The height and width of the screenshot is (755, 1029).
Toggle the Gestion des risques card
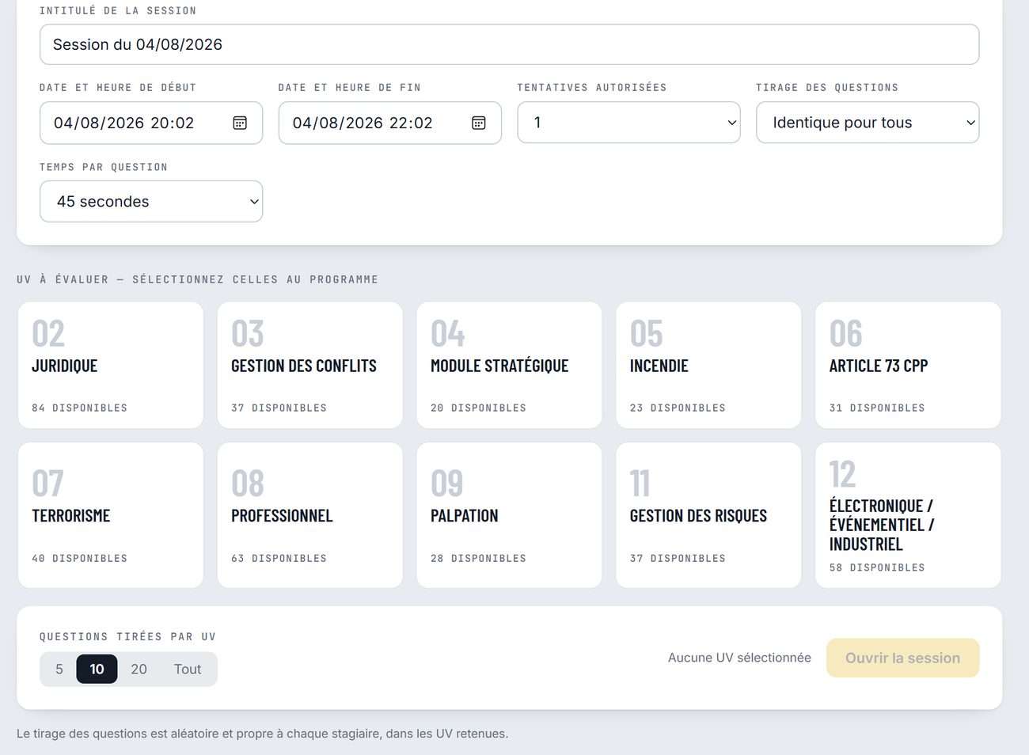point(709,515)
